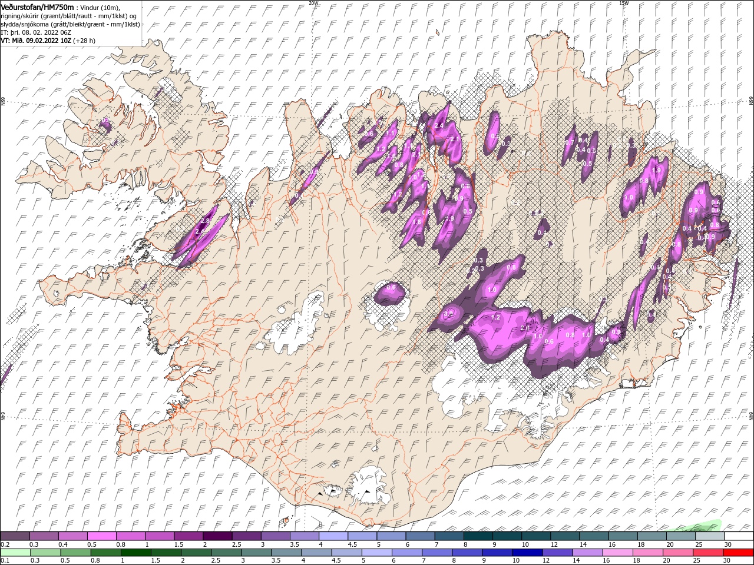Pick upper legend swatch between 18 and 20
Screen dimensions: 754x565
(652, 536)
